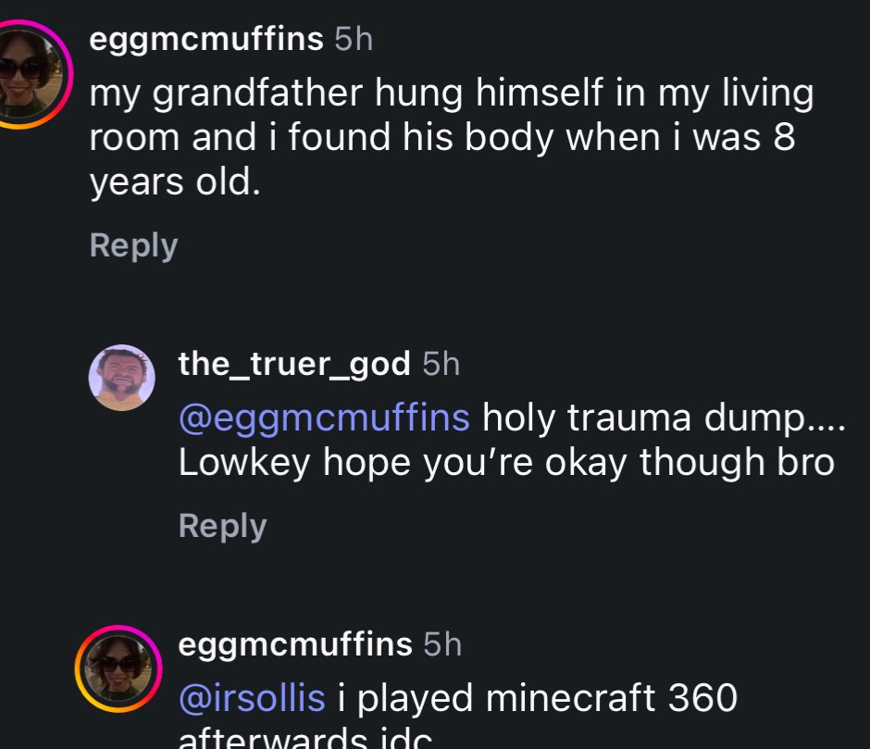Go to the_truer_god's profile via username
870x749 pixels.
[293, 364]
